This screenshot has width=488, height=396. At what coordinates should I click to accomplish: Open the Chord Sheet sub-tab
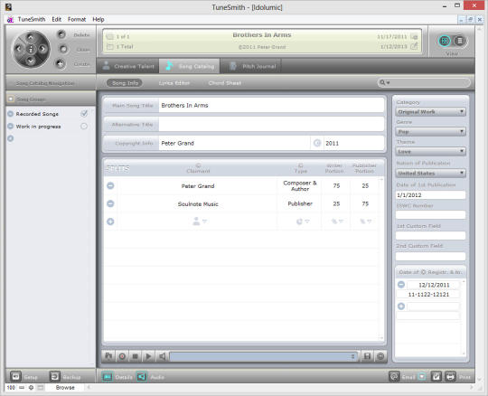click(225, 83)
